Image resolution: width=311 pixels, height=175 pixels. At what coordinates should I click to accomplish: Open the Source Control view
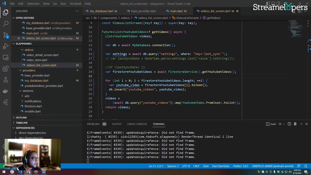(6, 35)
